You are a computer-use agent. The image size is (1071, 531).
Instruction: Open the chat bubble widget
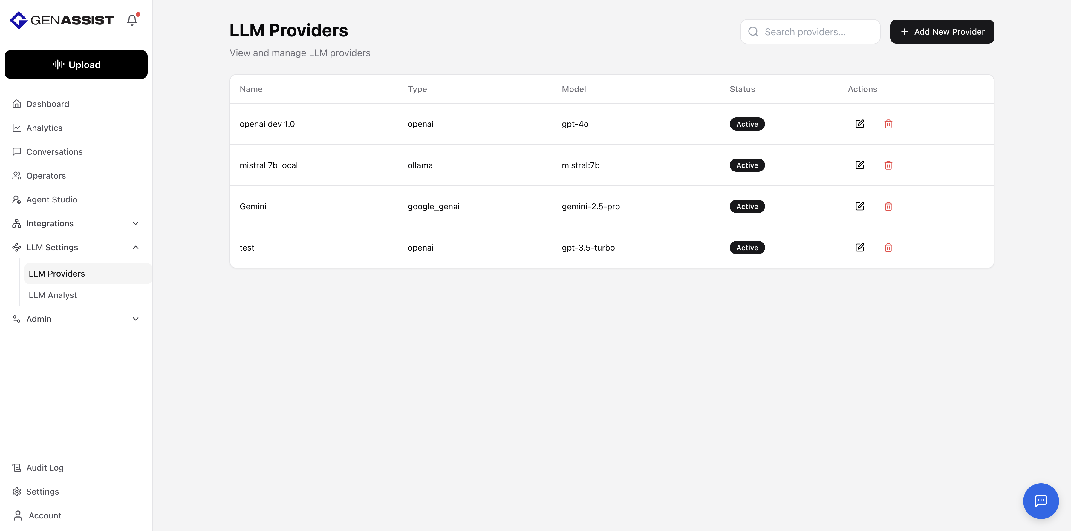(x=1040, y=501)
